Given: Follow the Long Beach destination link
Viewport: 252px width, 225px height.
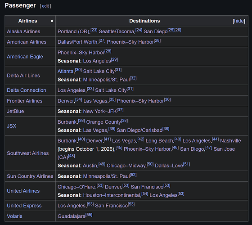Looking at the screenshot, I should click(x=159, y=140).
